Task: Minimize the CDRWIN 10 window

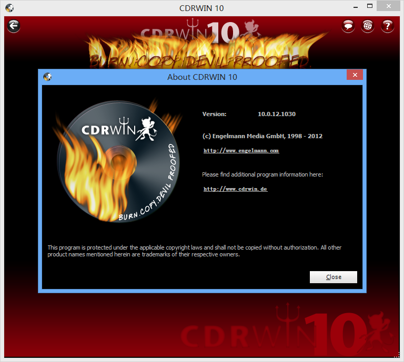Action: 356,7
